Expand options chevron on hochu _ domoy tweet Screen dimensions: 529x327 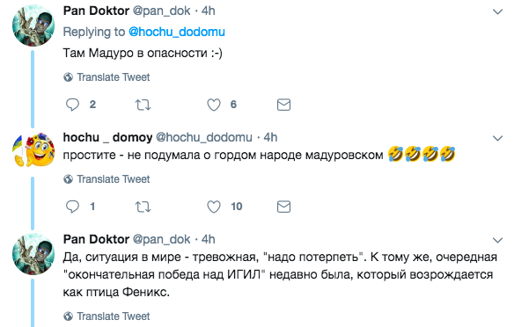click(497, 138)
